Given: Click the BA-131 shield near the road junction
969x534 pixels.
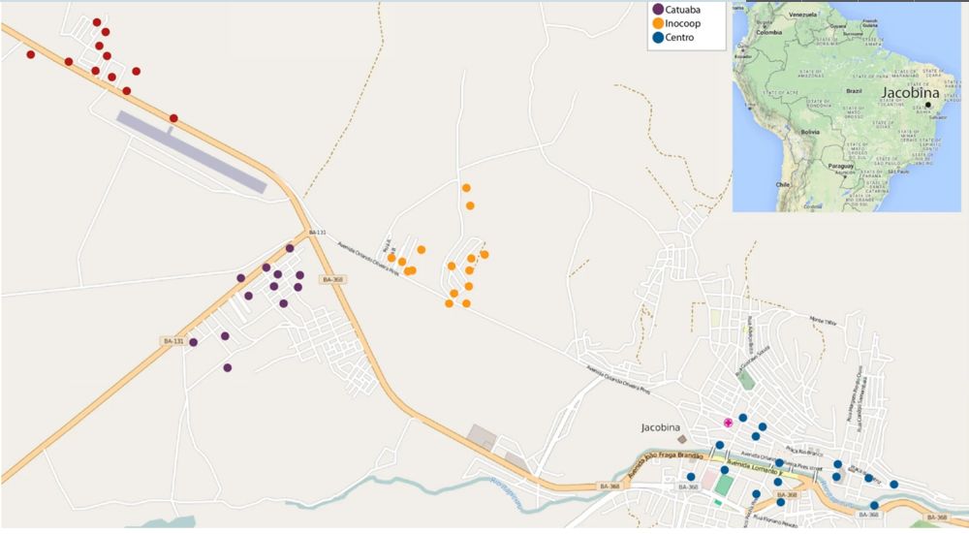Looking at the screenshot, I should [x=317, y=233].
